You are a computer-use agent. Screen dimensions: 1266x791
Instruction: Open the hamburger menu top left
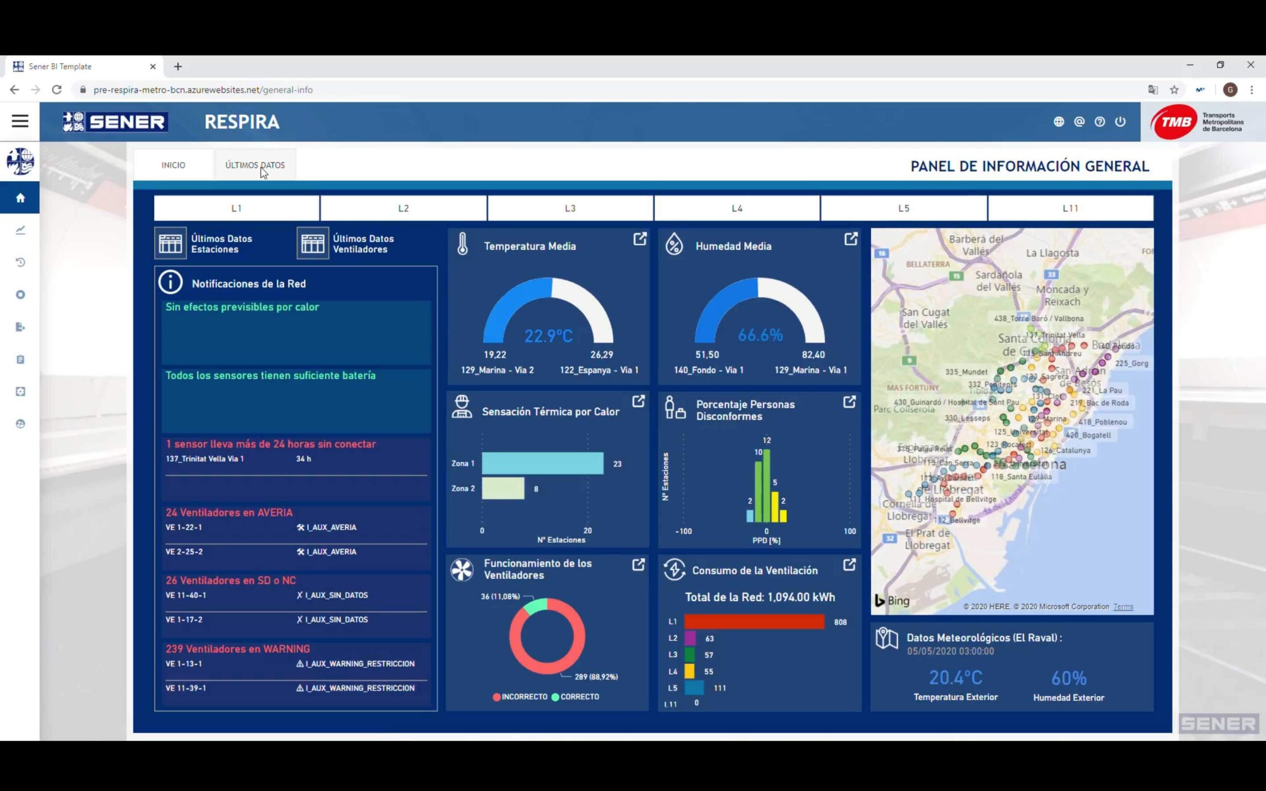19,121
